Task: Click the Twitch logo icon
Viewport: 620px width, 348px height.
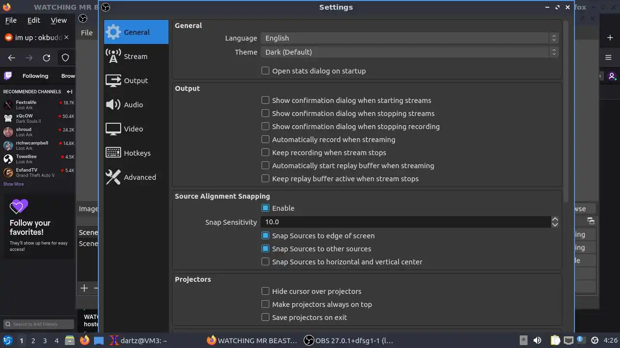Action: point(8,76)
